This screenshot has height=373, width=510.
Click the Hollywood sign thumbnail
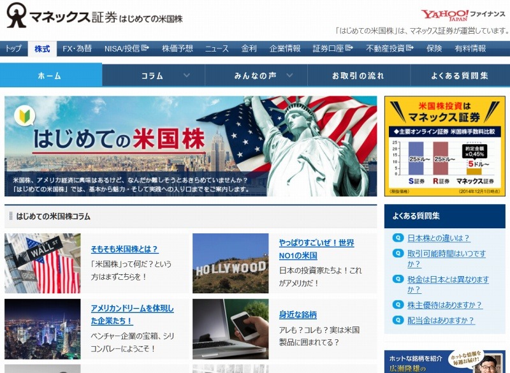pyautogui.click(x=231, y=263)
